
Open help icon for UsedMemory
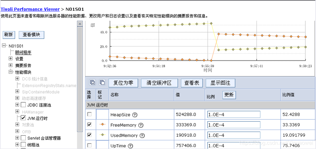[x=142, y=136]
